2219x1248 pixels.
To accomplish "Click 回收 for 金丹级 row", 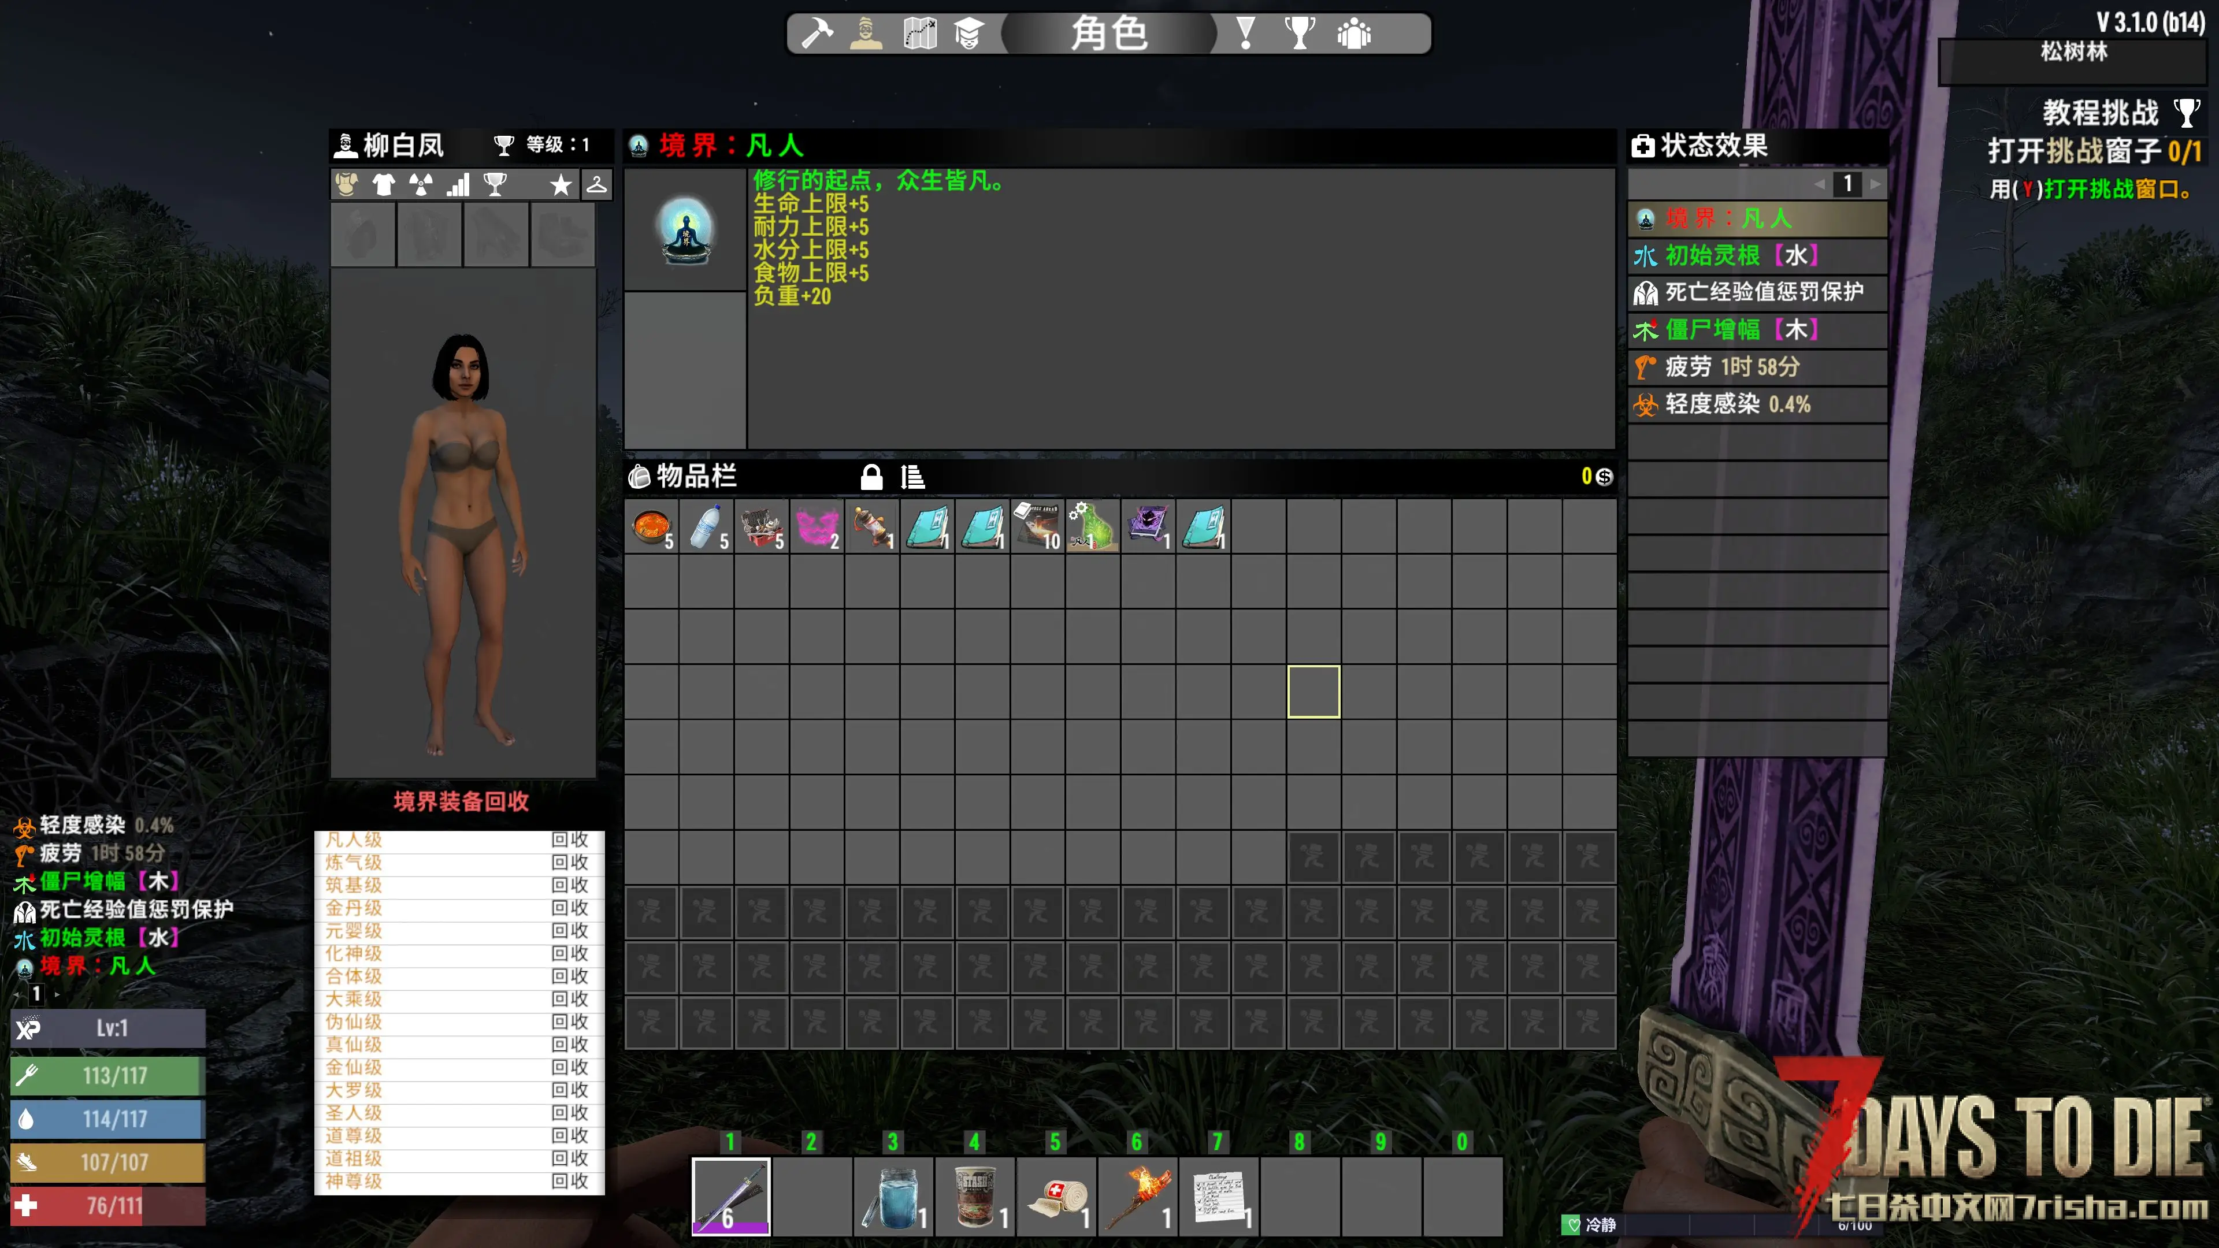I will (569, 908).
